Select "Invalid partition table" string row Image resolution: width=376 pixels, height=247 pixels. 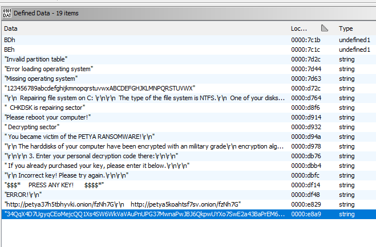pos(36,59)
